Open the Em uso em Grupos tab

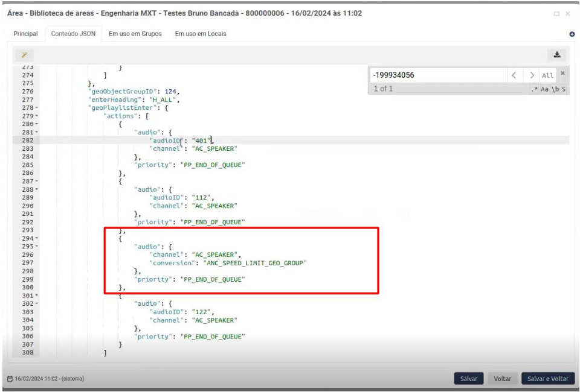click(135, 34)
